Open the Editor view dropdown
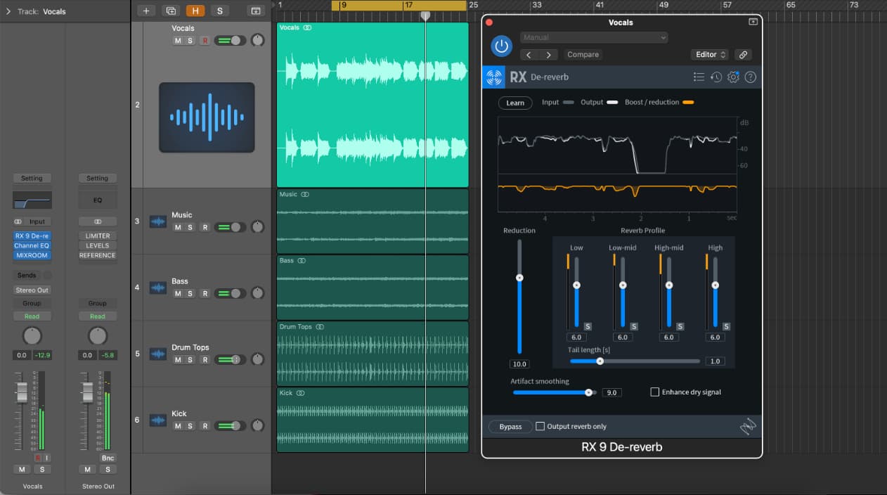The height and width of the screenshot is (495, 887). (x=711, y=54)
